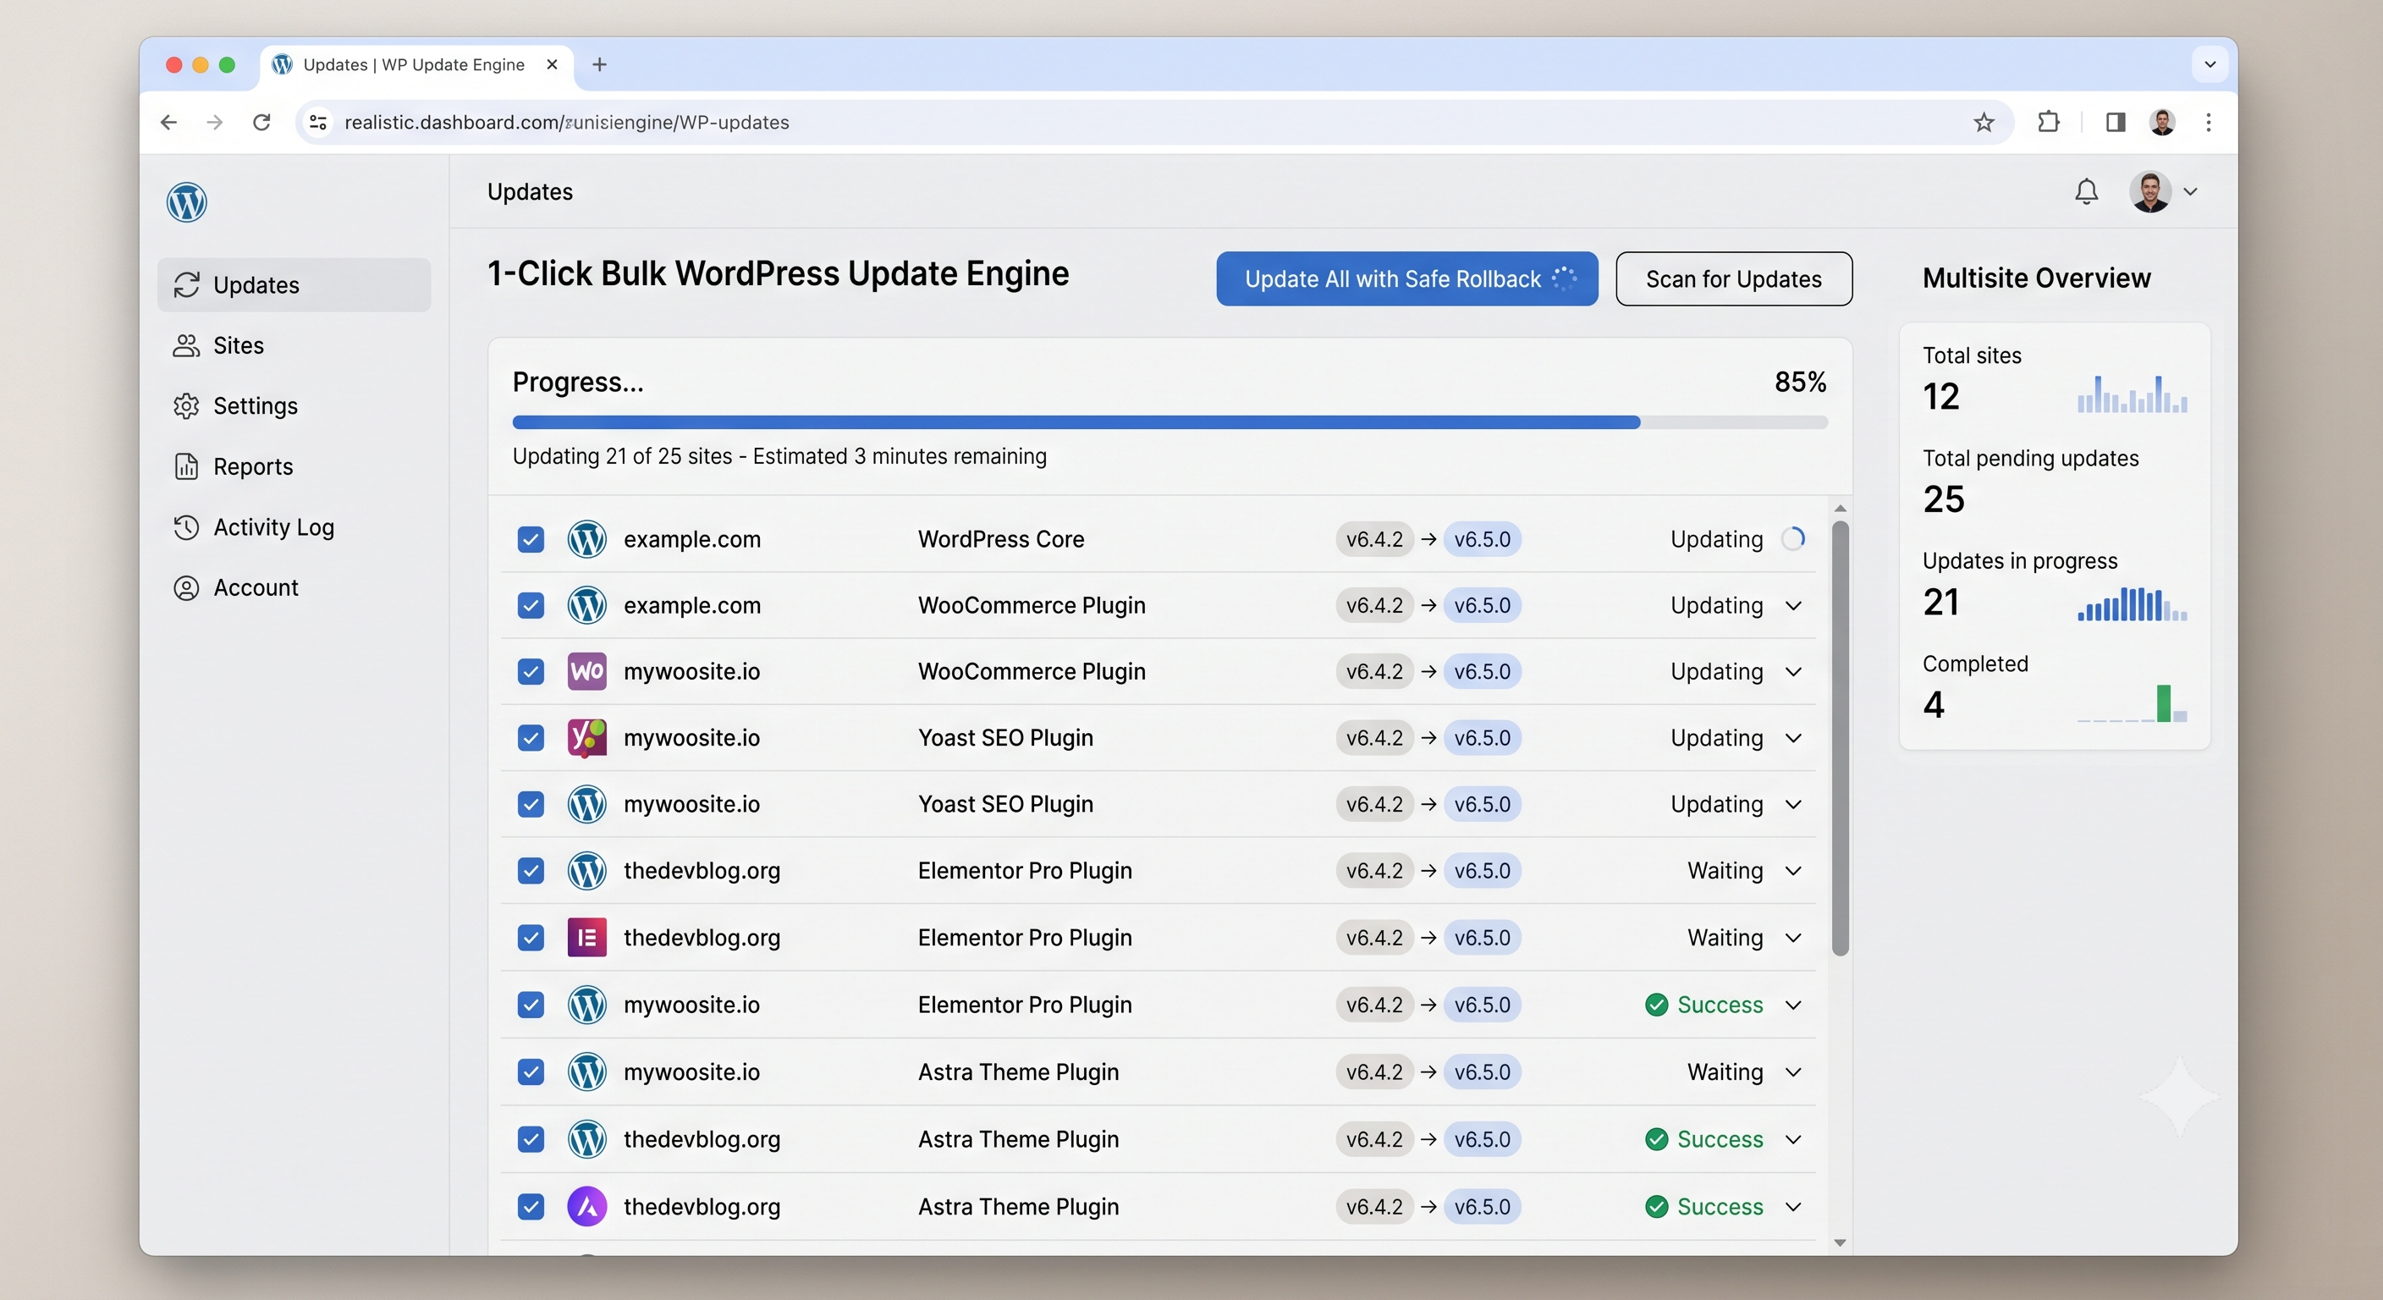Screen dimensions: 2383x1300
Task: Open Account in sidebar
Action: point(294,587)
